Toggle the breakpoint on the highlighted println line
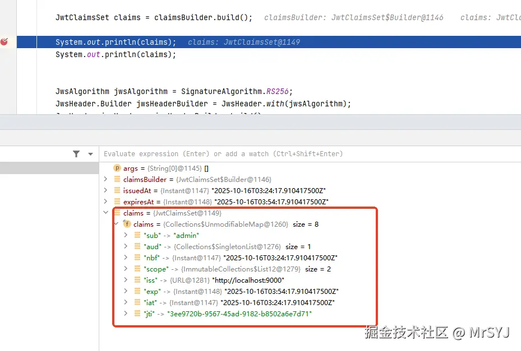The height and width of the screenshot is (351, 521). coord(4,42)
